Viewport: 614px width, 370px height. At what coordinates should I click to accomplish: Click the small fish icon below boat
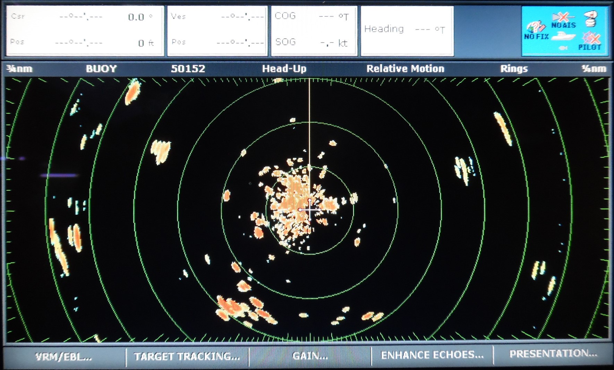point(563,48)
